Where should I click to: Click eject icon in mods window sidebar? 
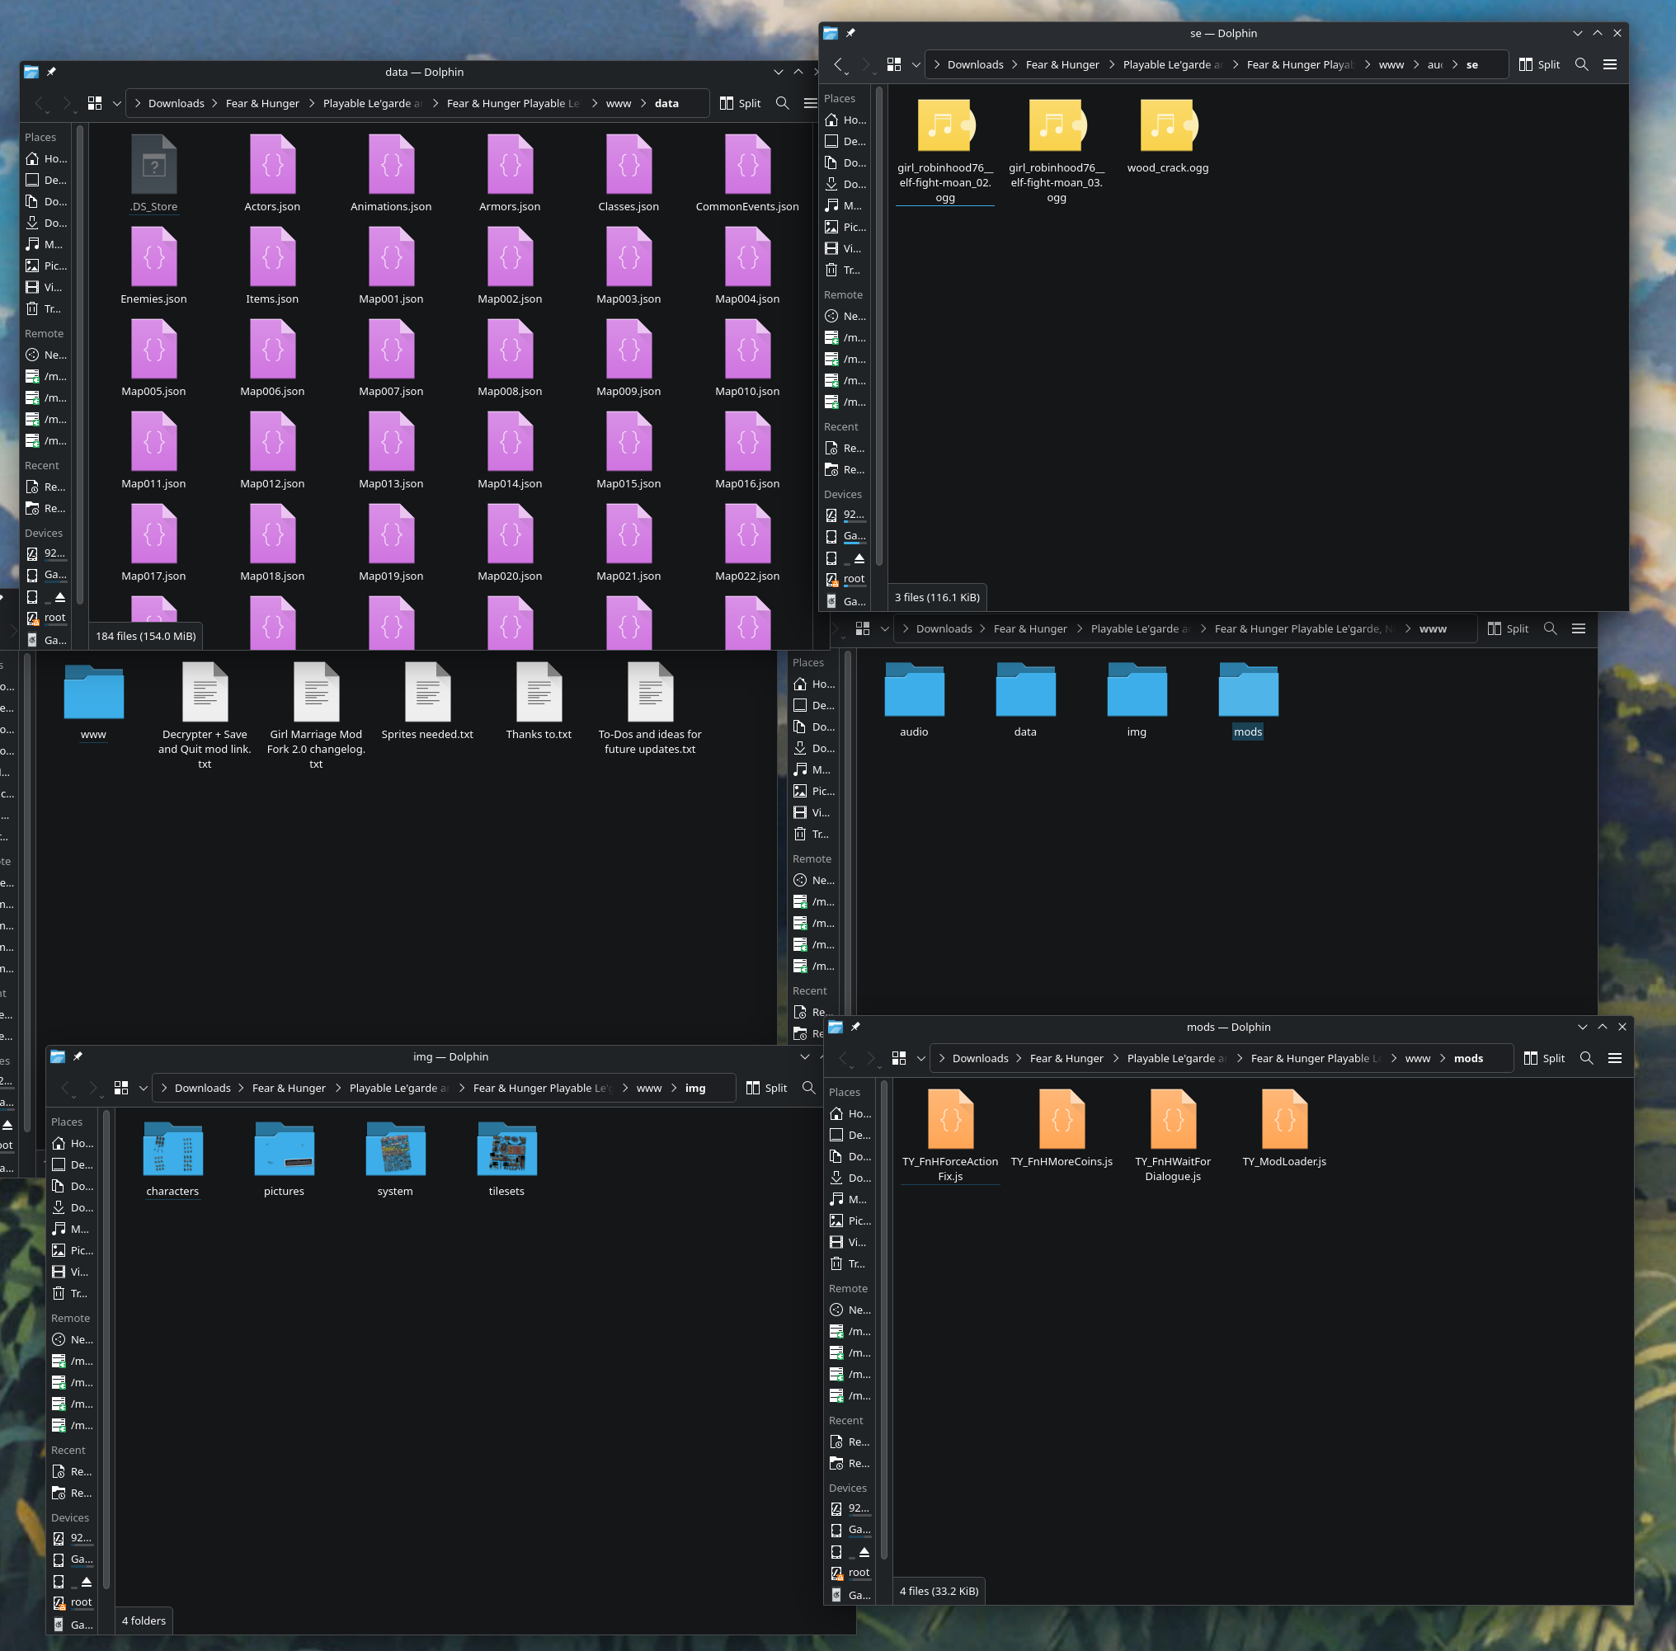(864, 1551)
